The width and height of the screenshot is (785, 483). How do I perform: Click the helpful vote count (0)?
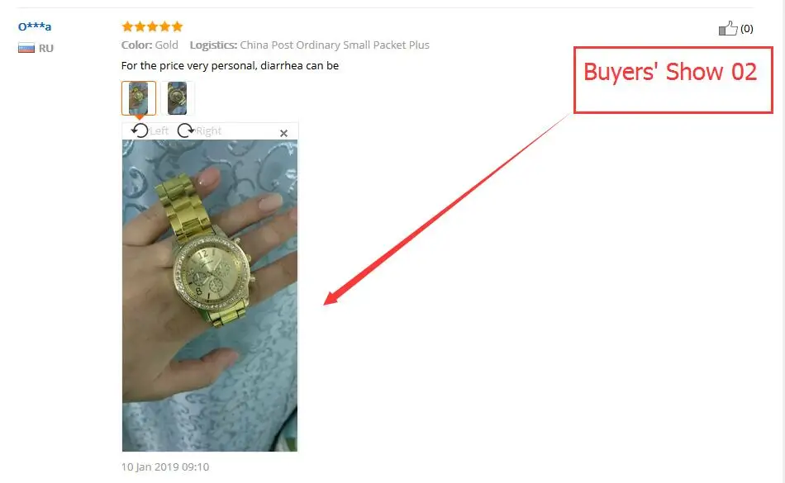[746, 29]
